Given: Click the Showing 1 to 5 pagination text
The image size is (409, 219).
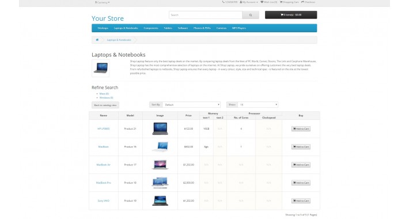Looking at the screenshot, I should coord(301,215).
